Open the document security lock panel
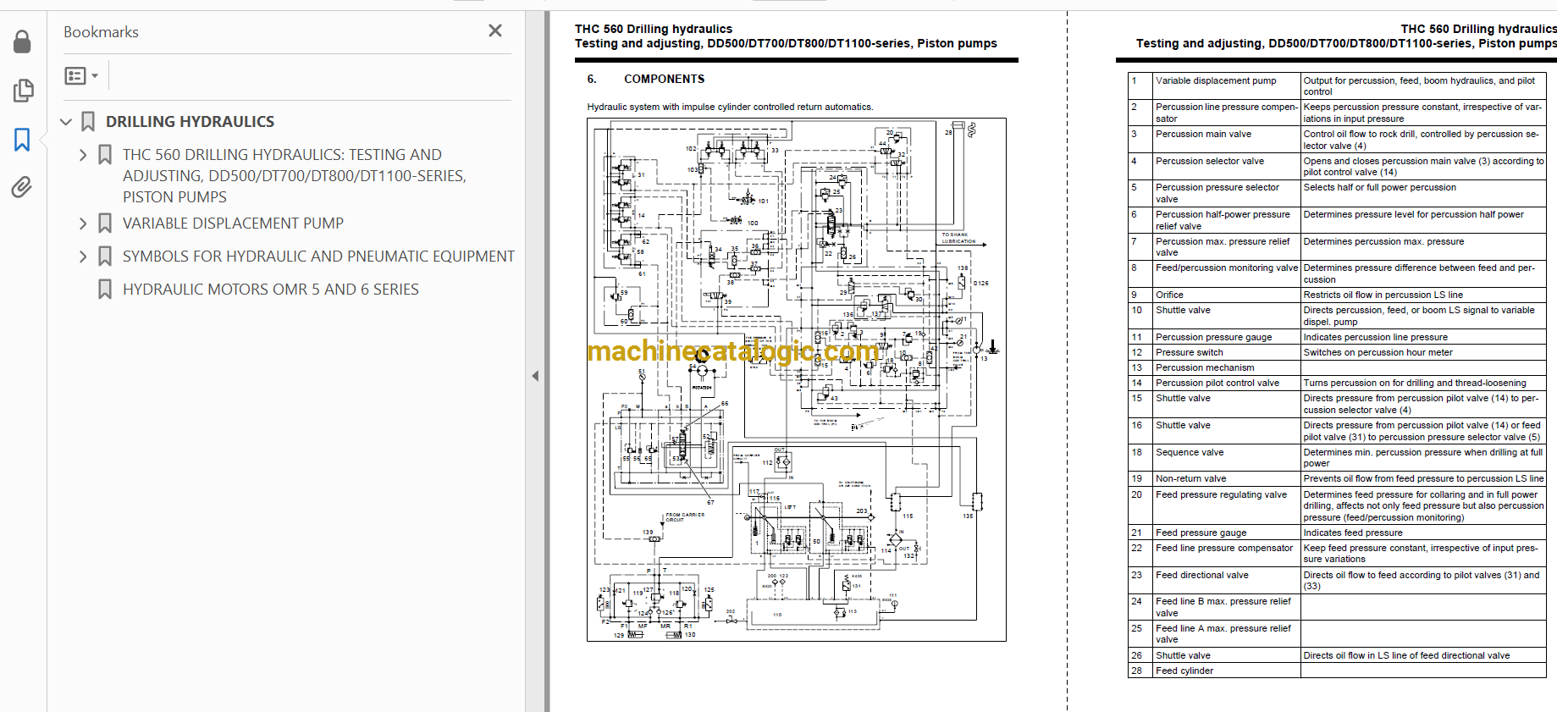The width and height of the screenshot is (1557, 712). (x=23, y=41)
